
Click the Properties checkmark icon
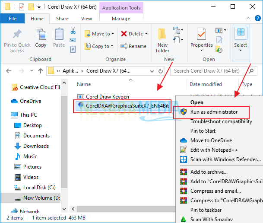201,34
